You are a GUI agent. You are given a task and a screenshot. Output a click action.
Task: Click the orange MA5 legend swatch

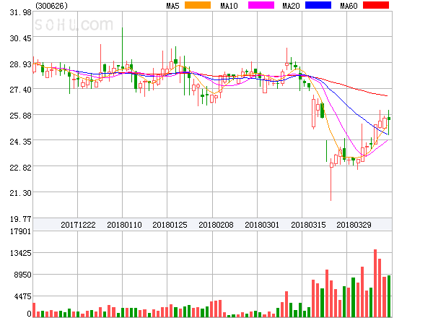coord(198,5)
